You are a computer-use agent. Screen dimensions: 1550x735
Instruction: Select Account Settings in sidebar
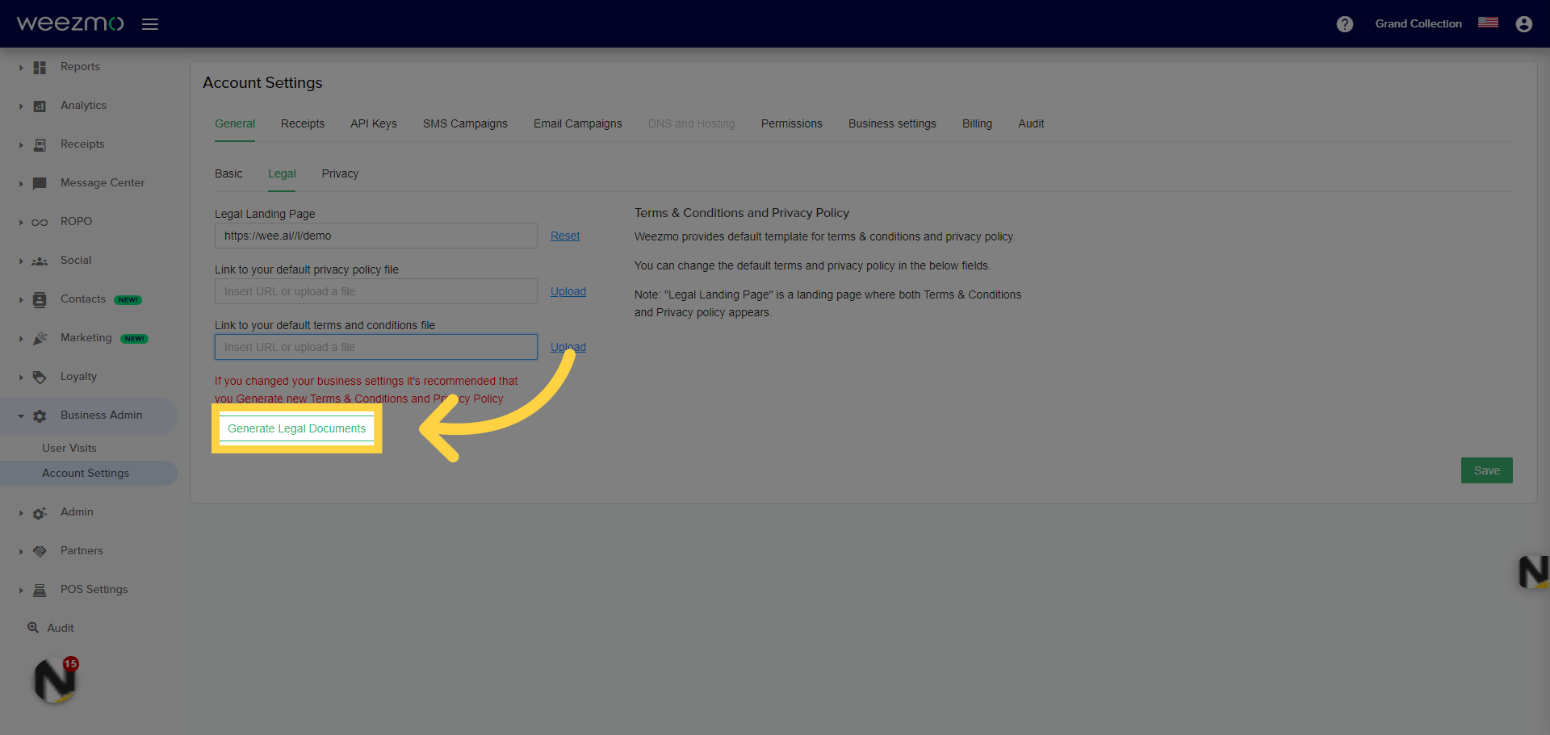[x=86, y=473]
